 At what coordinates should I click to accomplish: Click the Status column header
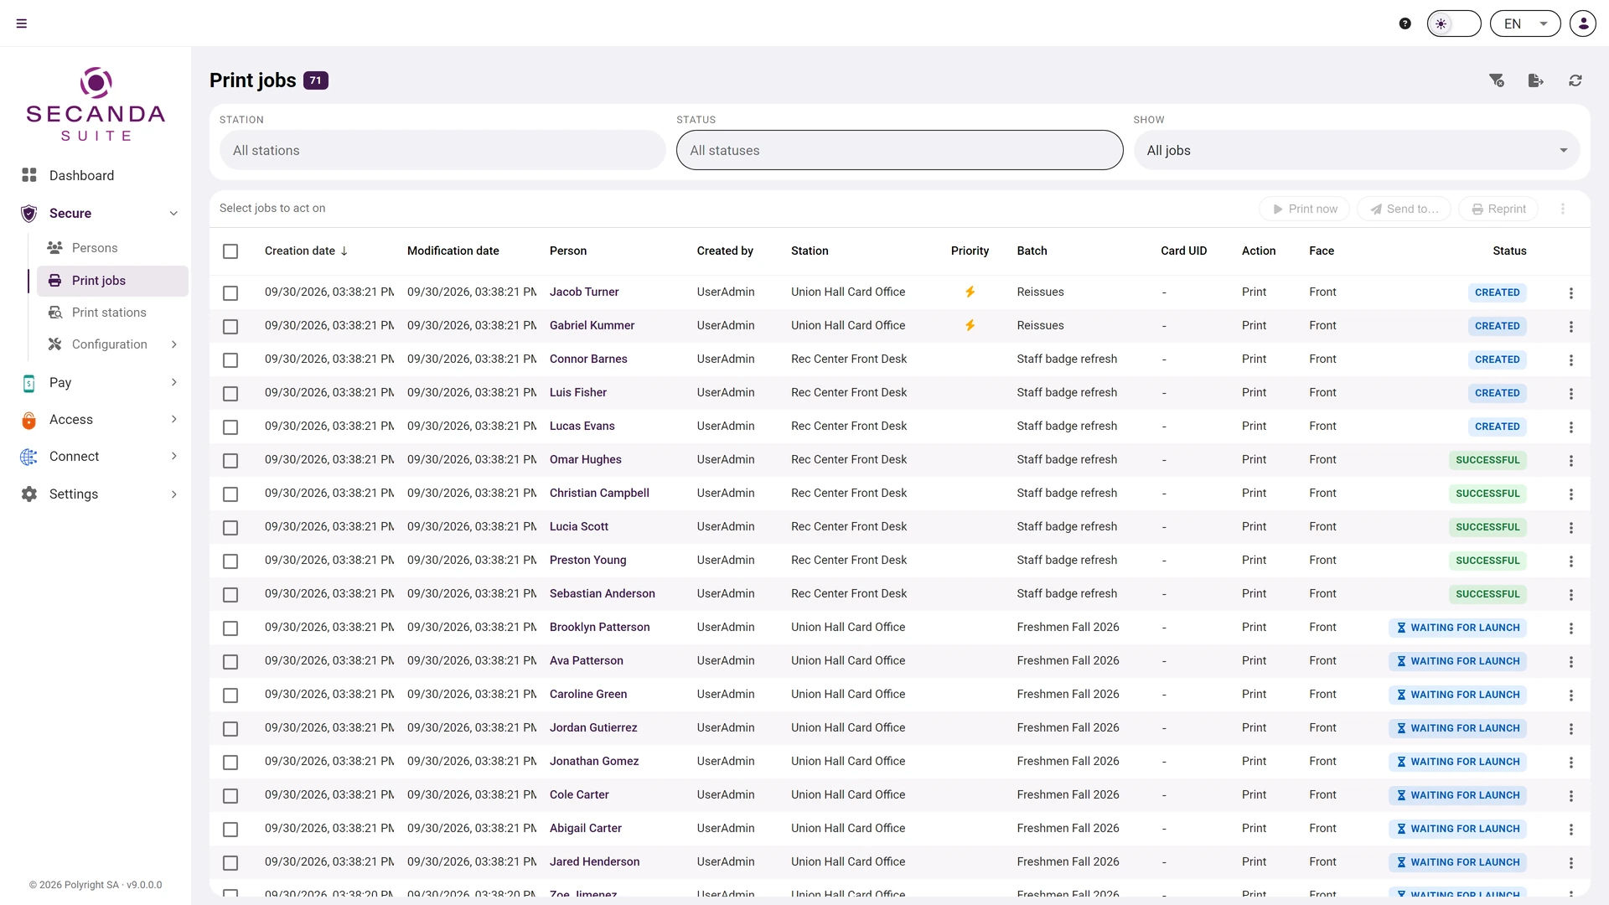click(x=1509, y=251)
